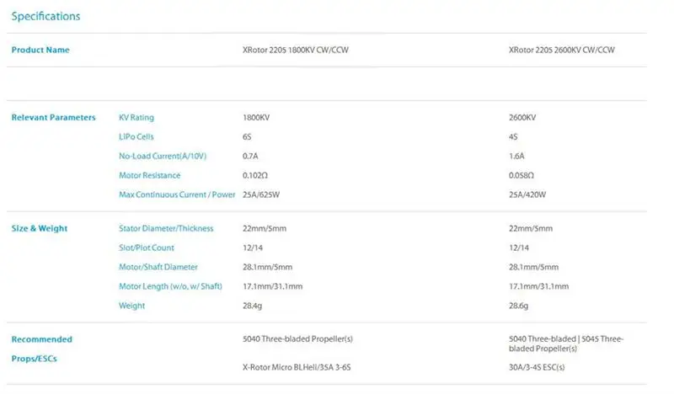Image resolution: width=674 pixels, height=394 pixels.
Task: Select 28.1mm/5mm in the 1800KV column
Action: [x=267, y=267]
